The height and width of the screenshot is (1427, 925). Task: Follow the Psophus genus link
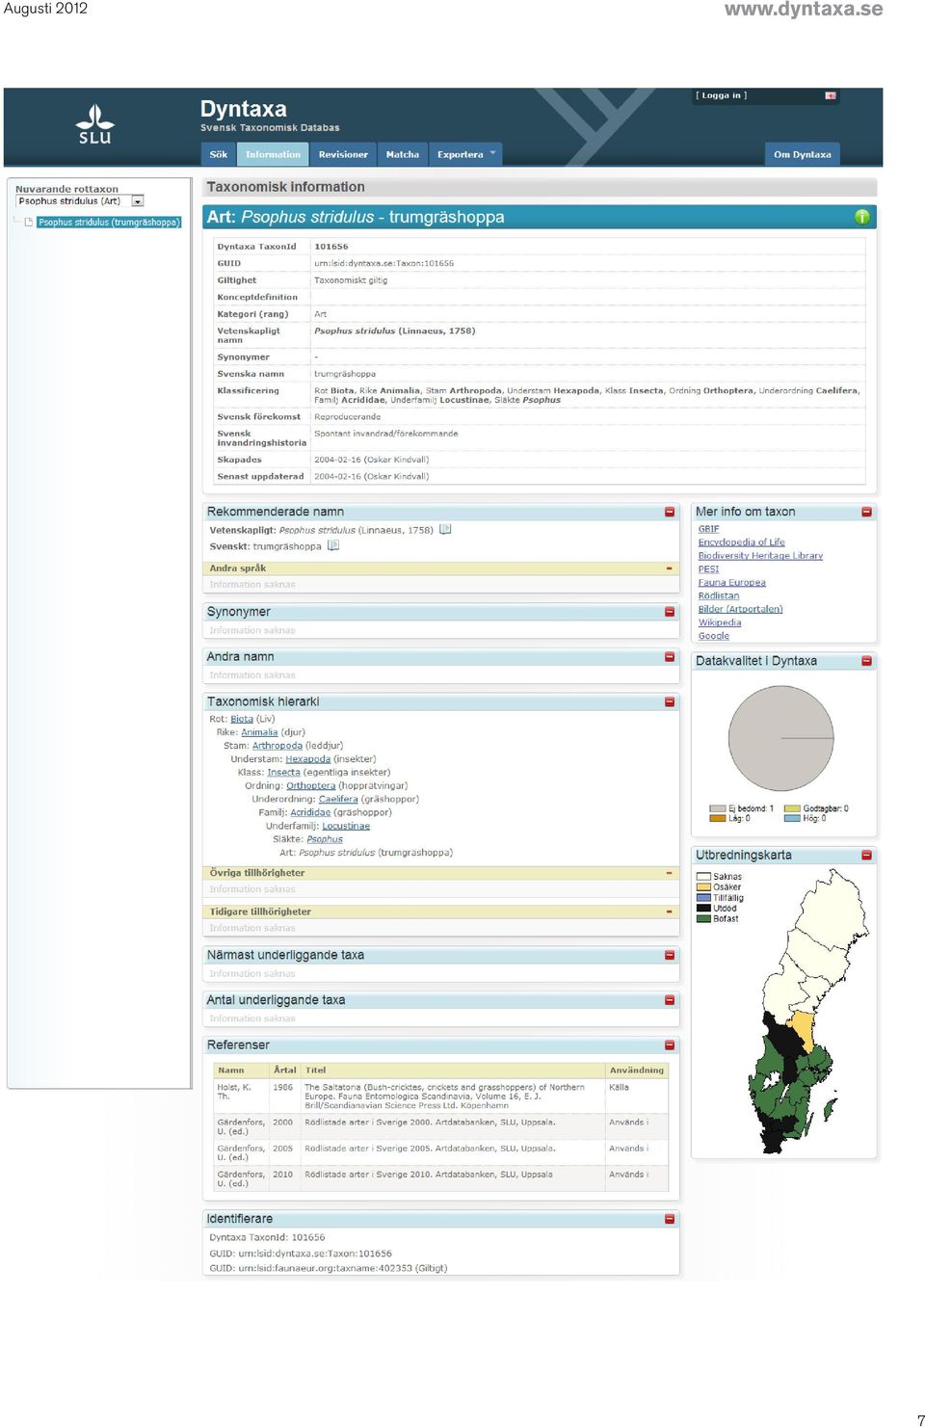click(x=325, y=839)
